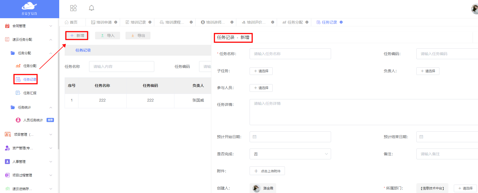
Task: Open the 是否完成 dropdown
Action: [x=290, y=154]
